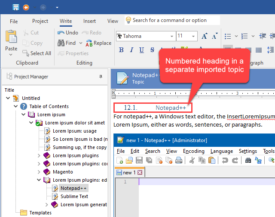This screenshot has height=217, width=275.
Task: Open the File menu
Action: point(14,21)
